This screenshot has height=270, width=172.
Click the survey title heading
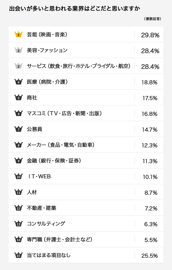tap(75, 8)
